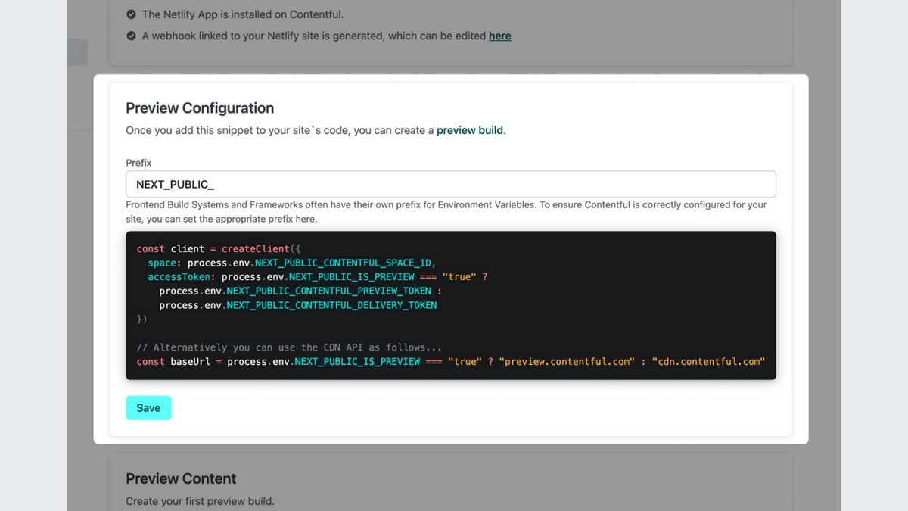The width and height of the screenshot is (908, 511).
Task: Click the "cdn.contentful.com" string in code
Action: point(708,362)
